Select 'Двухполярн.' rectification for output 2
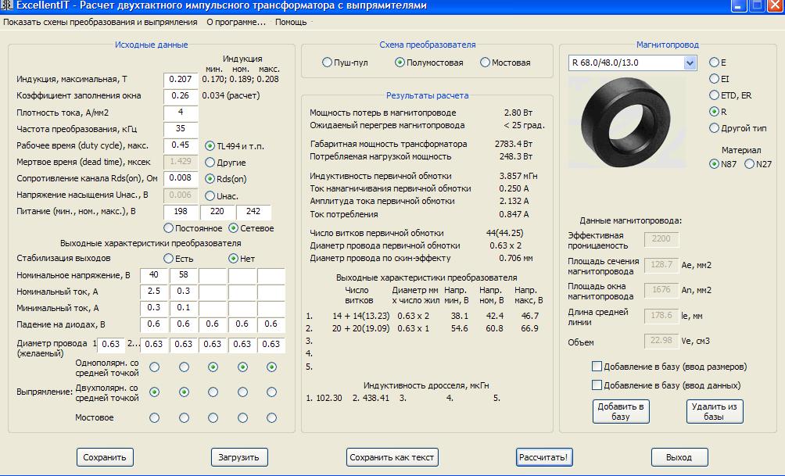Image resolution: width=785 pixels, height=476 pixels. click(x=184, y=392)
